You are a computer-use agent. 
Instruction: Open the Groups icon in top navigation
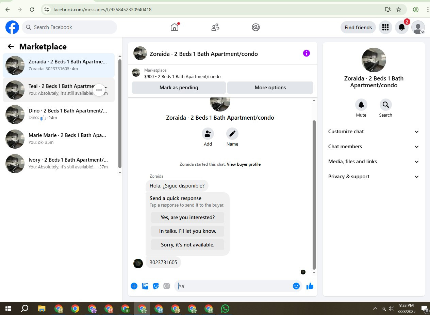tap(256, 27)
